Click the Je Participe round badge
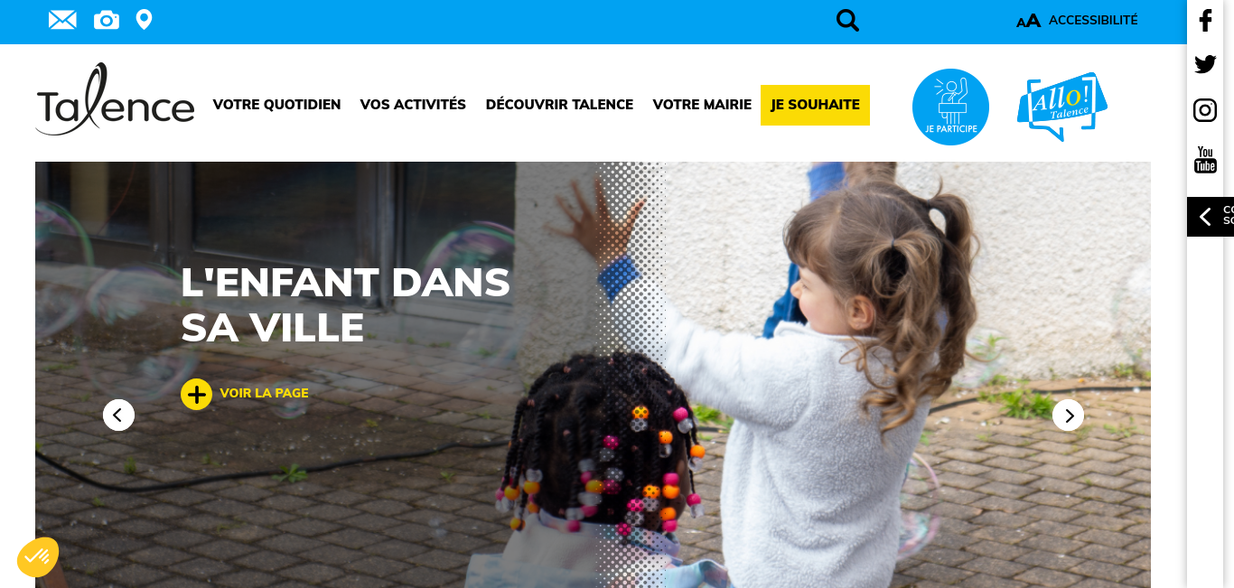Image resolution: width=1234 pixels, height=588 pixels. tap(950, 107)
